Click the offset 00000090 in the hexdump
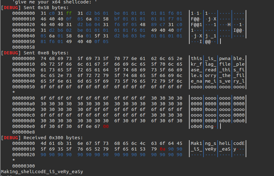The image size is (274, 176). point(24,98)
